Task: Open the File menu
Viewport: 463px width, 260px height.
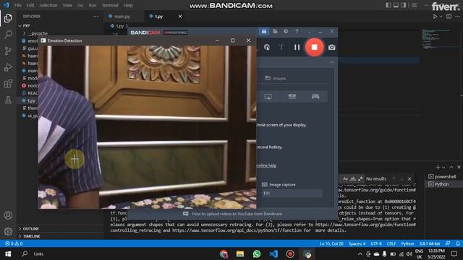Action: 17,5
